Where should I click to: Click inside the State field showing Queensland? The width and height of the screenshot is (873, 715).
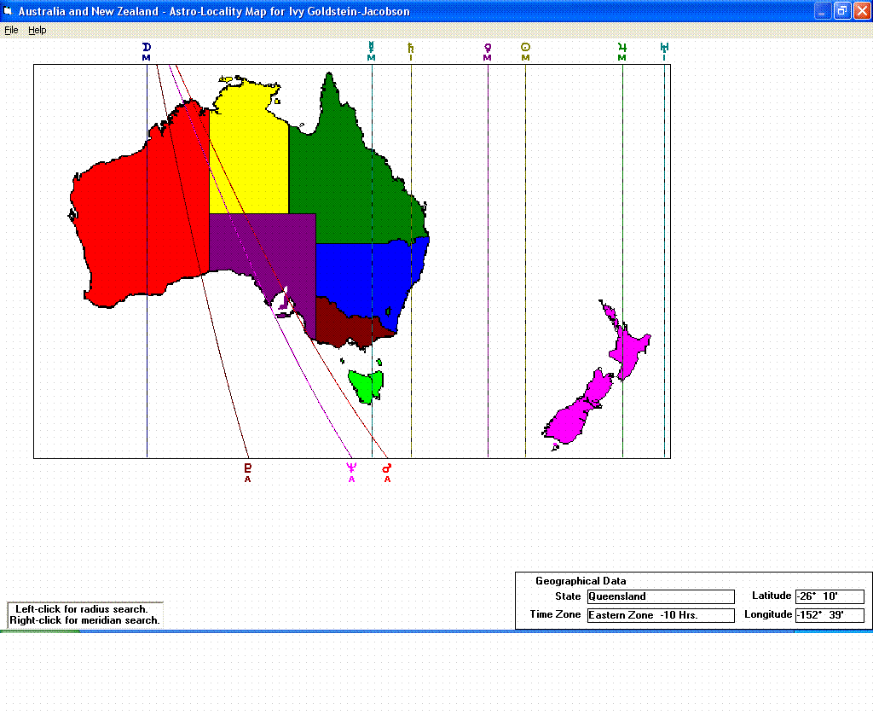(x=660, y=597)
